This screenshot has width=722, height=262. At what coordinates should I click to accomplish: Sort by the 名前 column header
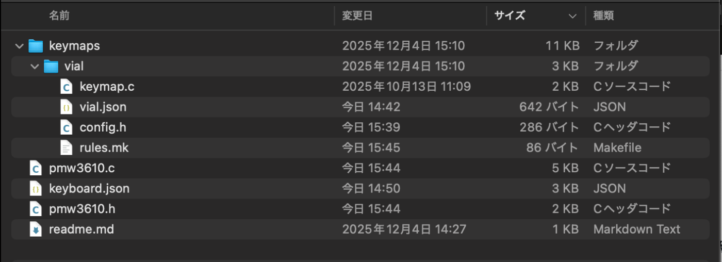[59, 16]
